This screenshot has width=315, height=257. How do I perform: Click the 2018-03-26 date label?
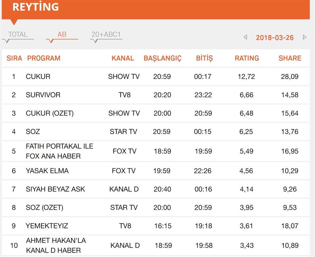(275, 38)
